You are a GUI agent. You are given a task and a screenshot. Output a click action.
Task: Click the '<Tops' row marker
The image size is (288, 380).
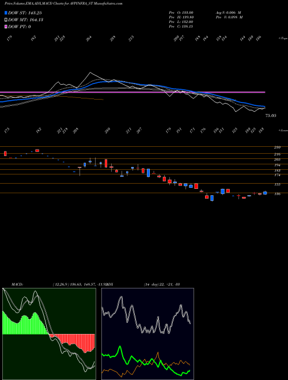(x=283, y=39)
